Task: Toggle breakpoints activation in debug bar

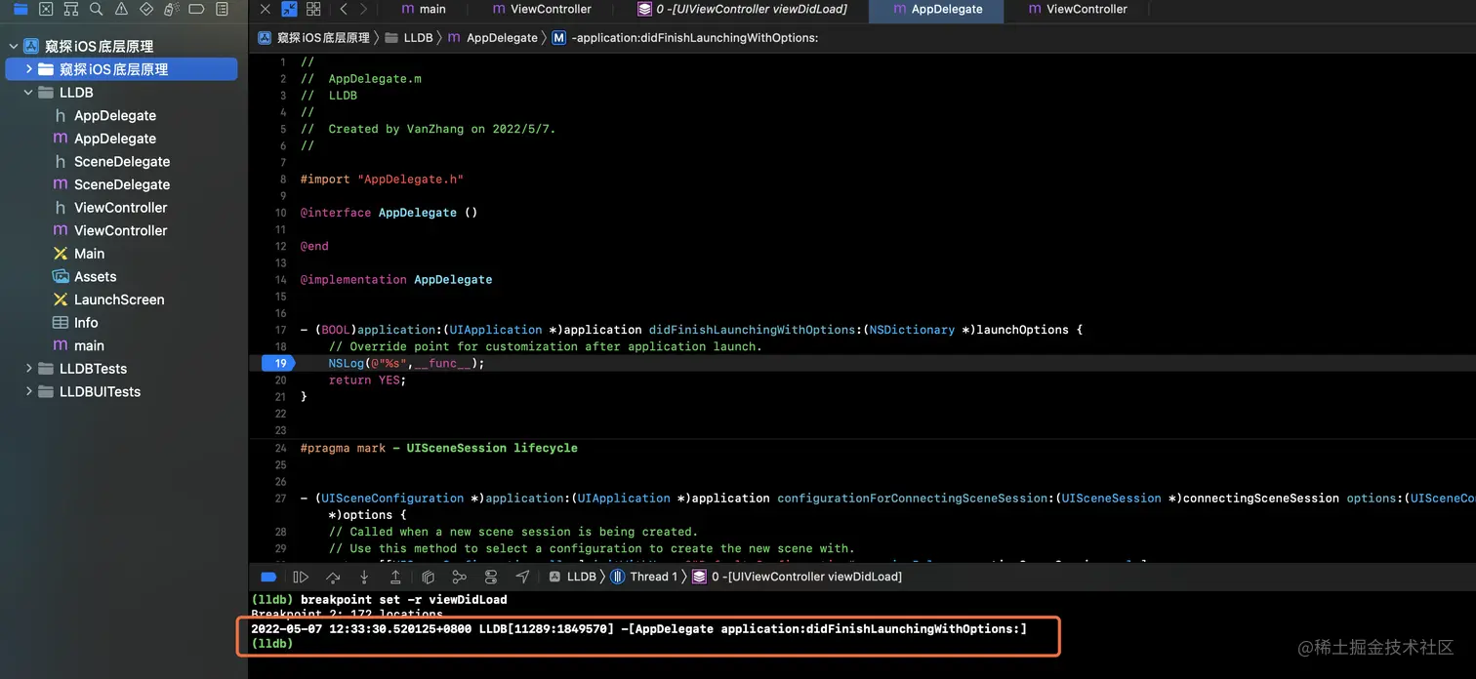Action: click(x=268, y=577)
